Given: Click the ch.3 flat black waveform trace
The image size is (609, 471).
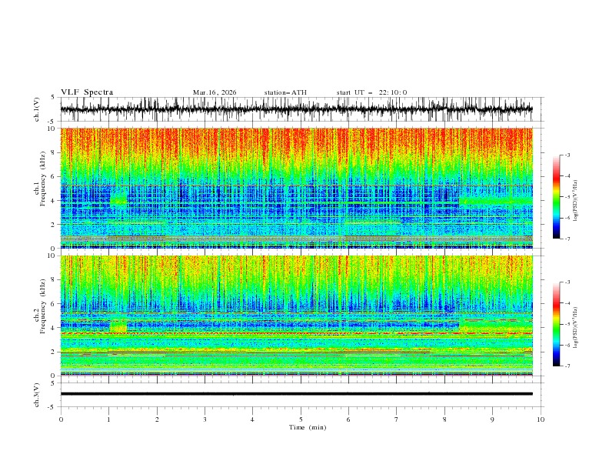Looking at the screenshot, I should click(x=296, y=394).
